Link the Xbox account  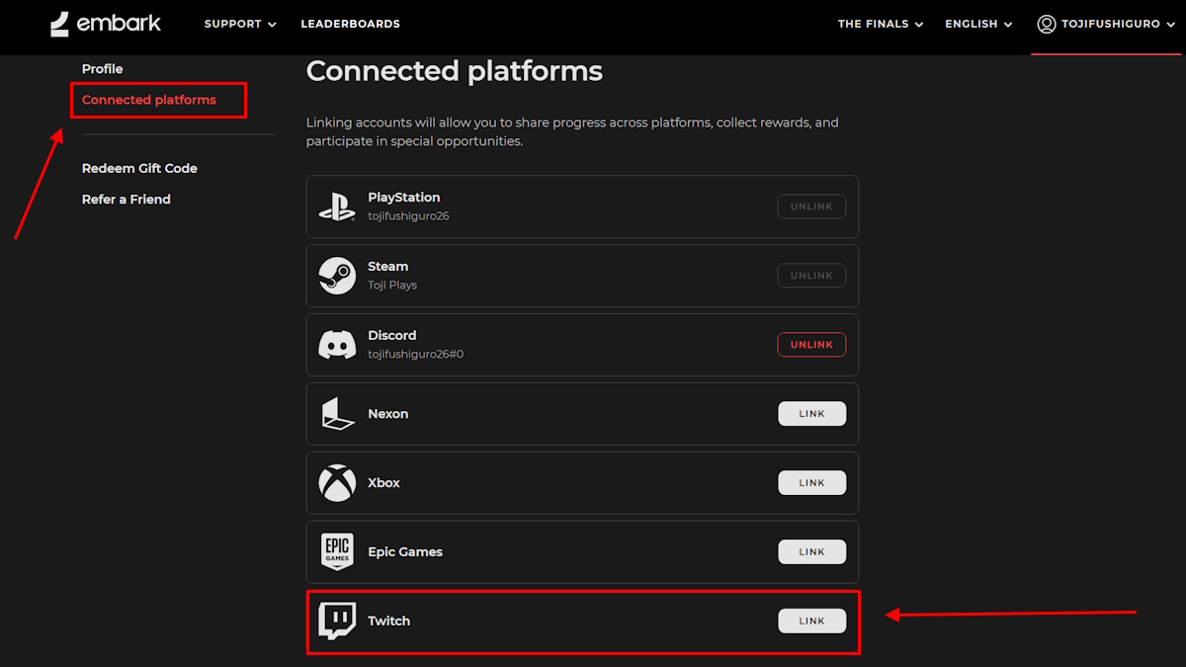point(811,483)
